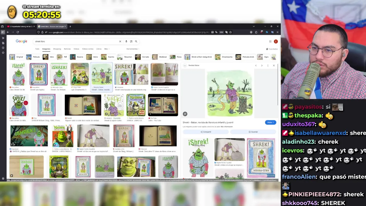
Task: Go back with the browser back arrow
Action: pos(8,32)
